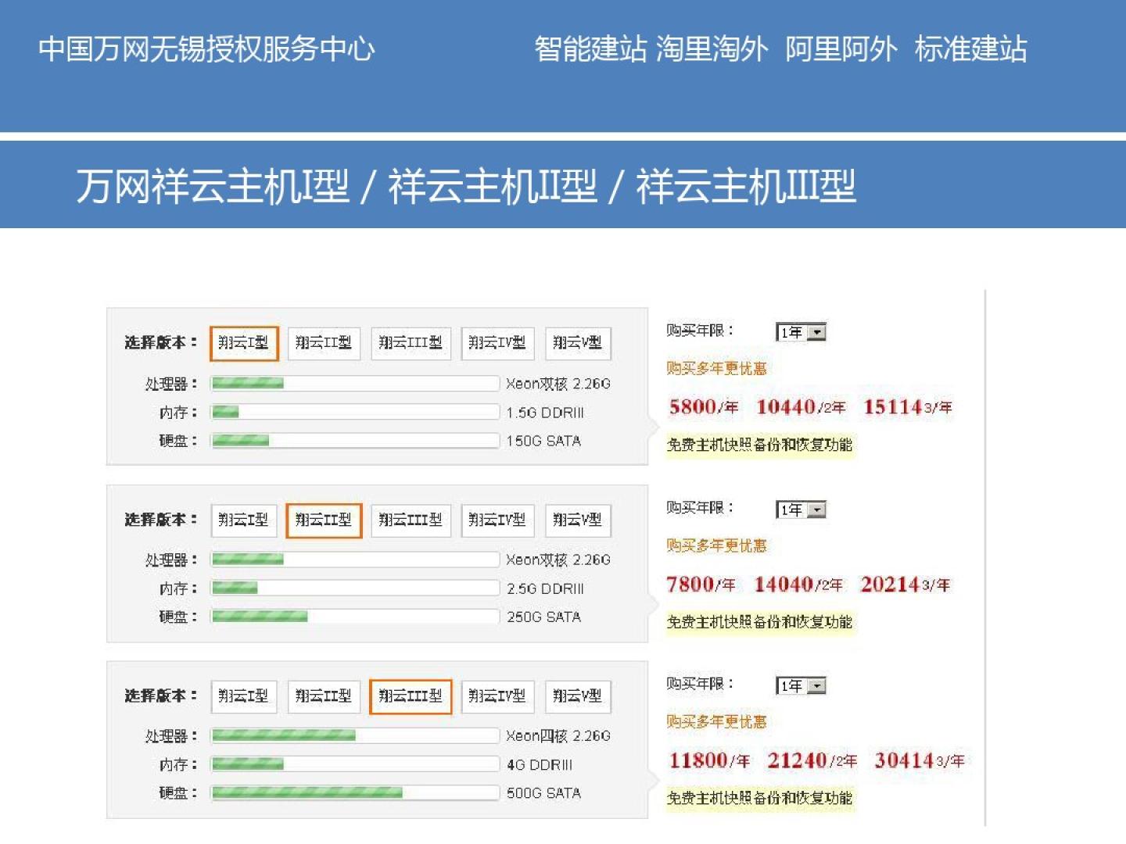
Task: Expand 购买年限 dropdown above the 7800/年 price
Action: 801,510
